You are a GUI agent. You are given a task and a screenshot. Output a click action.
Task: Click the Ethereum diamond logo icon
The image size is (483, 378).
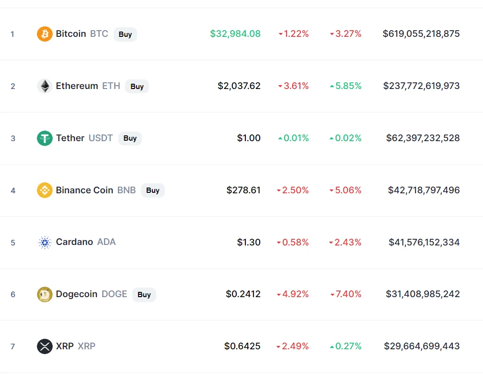[x=45, y=86]
